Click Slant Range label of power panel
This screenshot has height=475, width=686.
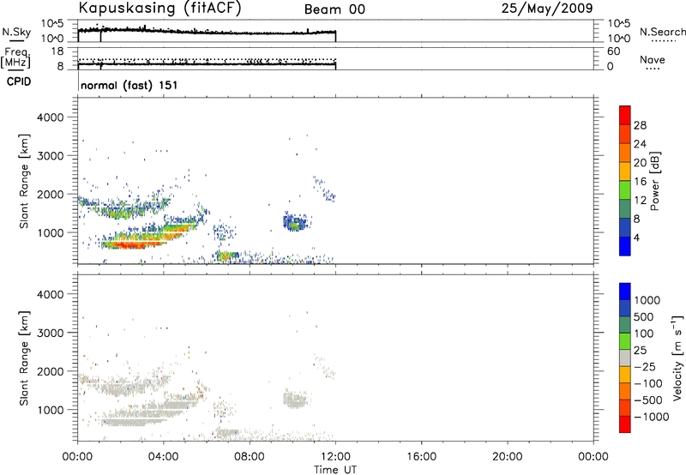(x=24, y=181)
